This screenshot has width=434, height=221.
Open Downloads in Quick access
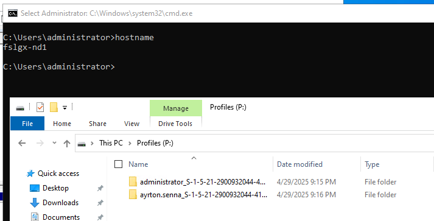pyautogui.click(x=61, y=203)
